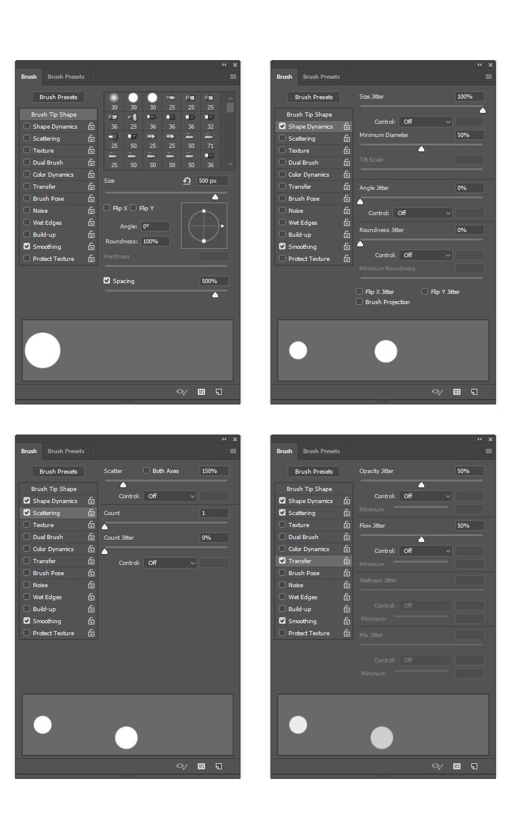This screenshot has height=839, width=511.
Task: Click the Minimum Diameter slider handle
Action: (x=421, y=149)
